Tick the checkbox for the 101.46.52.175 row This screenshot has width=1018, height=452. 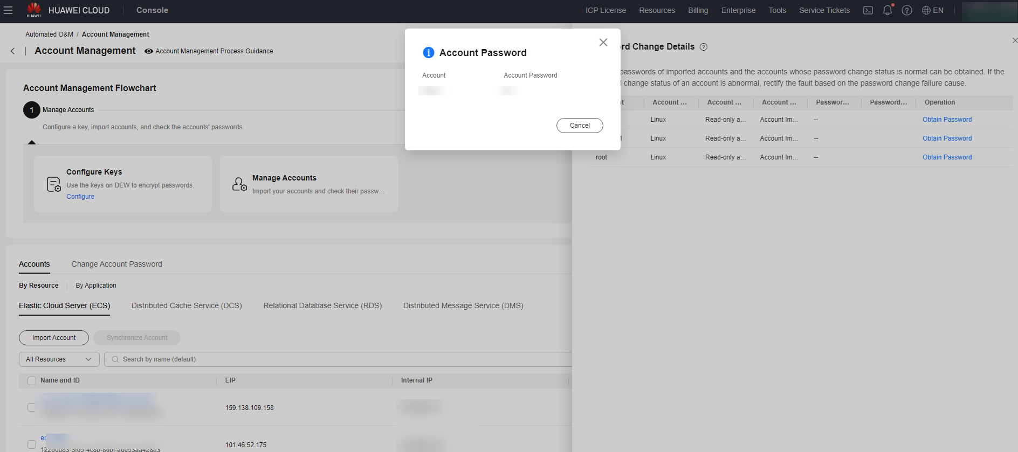[x=32, y=444]
